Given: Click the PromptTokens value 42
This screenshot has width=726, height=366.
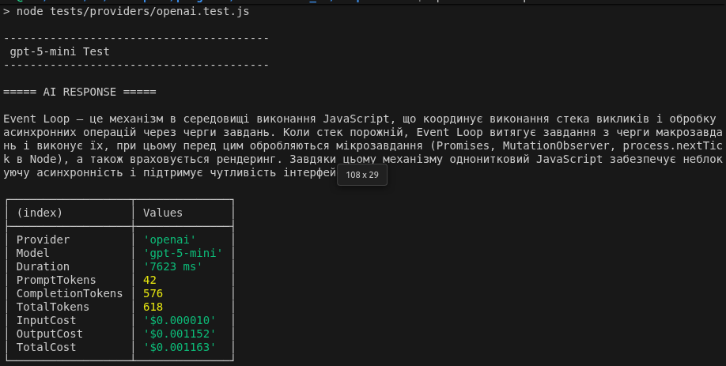Looking at the screenshot, I should (x=149, y=280).
